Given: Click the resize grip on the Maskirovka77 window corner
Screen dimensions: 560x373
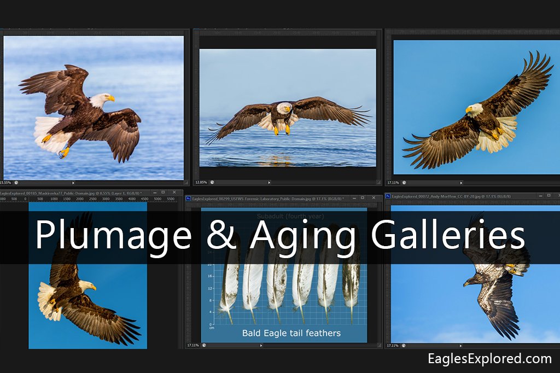Looking at the screenshot, I should click(x=186, y=182).
